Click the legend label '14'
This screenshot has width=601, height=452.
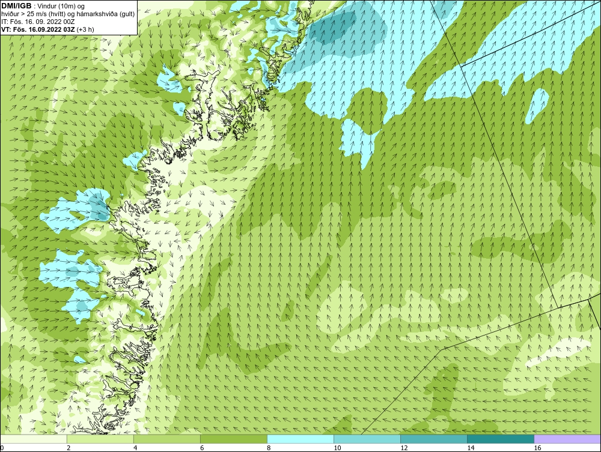pyautogui.click(x=471, y=448)
